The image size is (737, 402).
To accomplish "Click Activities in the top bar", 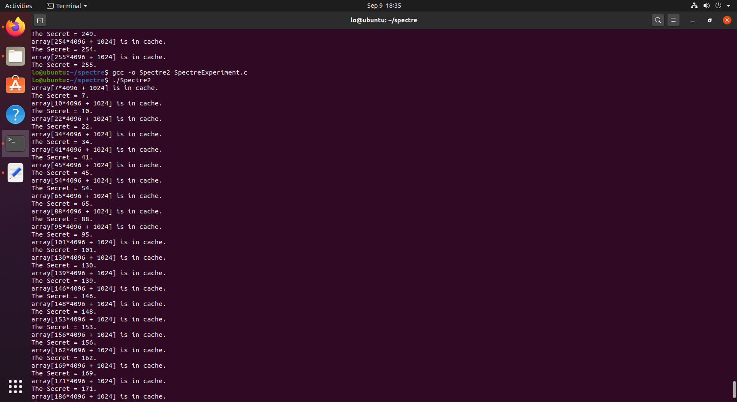I will tap(18, 6).
